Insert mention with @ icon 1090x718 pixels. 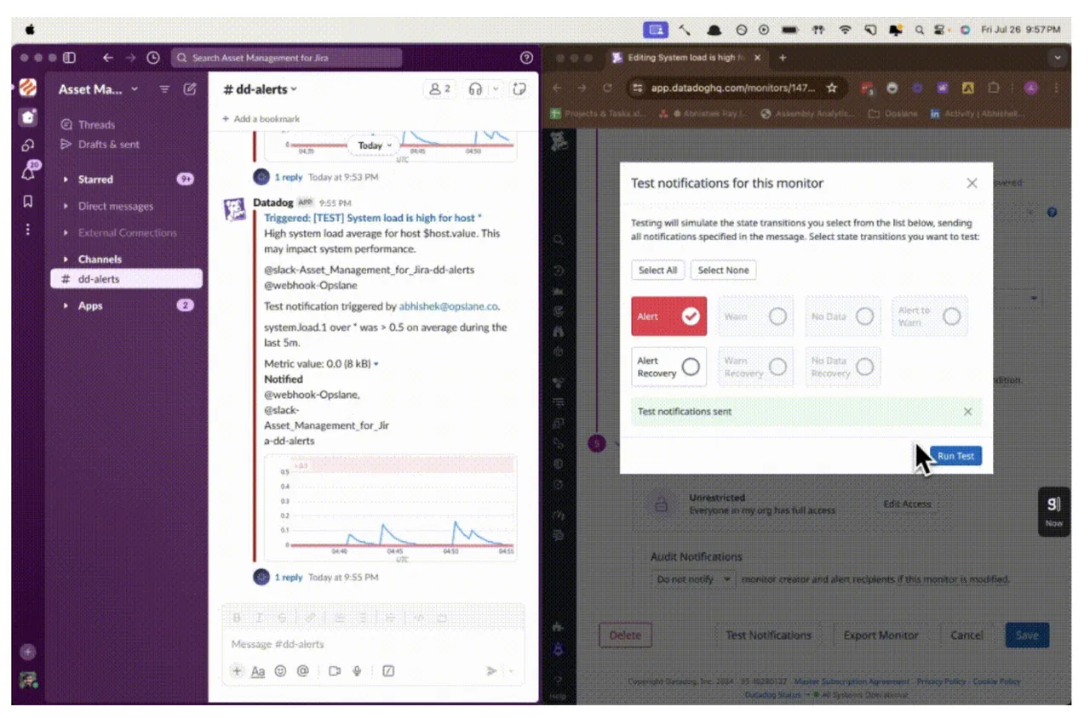302,670
